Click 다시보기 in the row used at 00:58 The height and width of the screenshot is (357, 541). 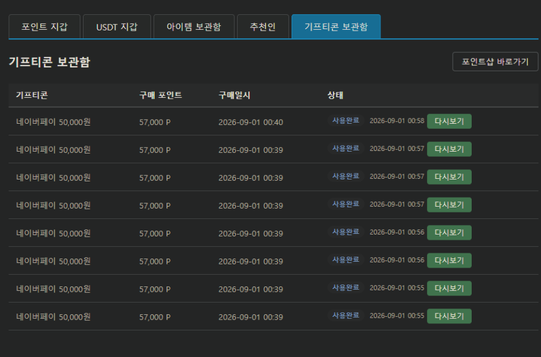(x=449, y=121)
